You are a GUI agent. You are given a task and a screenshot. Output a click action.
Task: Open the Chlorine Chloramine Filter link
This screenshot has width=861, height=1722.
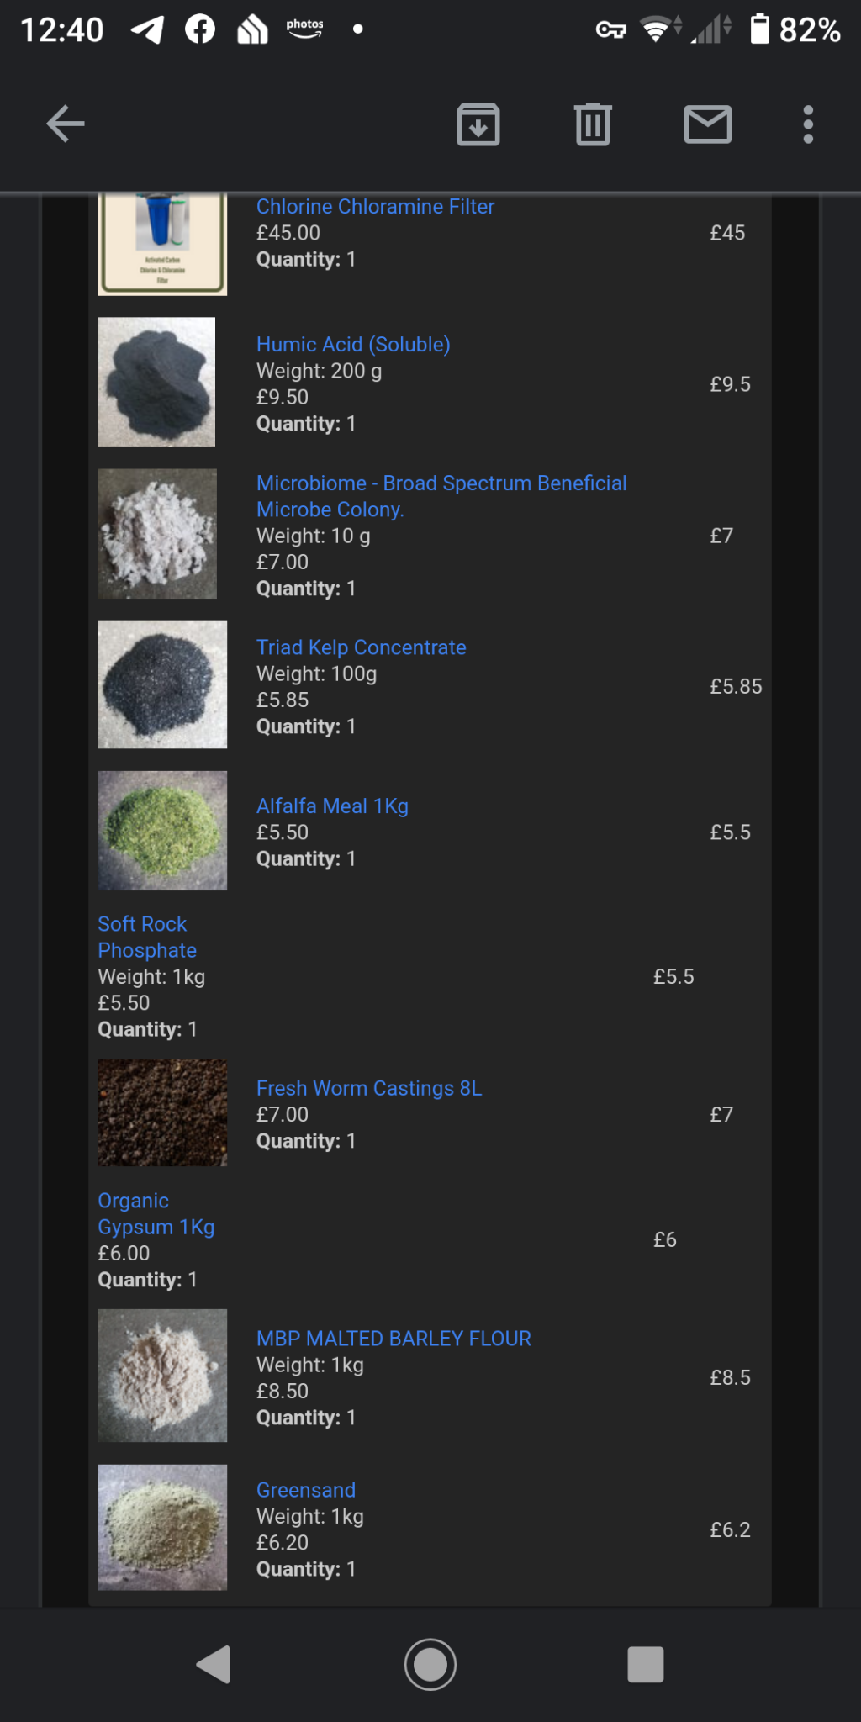pyautogui.click(x=375, y=207)
